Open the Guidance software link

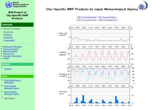[8, 69]
